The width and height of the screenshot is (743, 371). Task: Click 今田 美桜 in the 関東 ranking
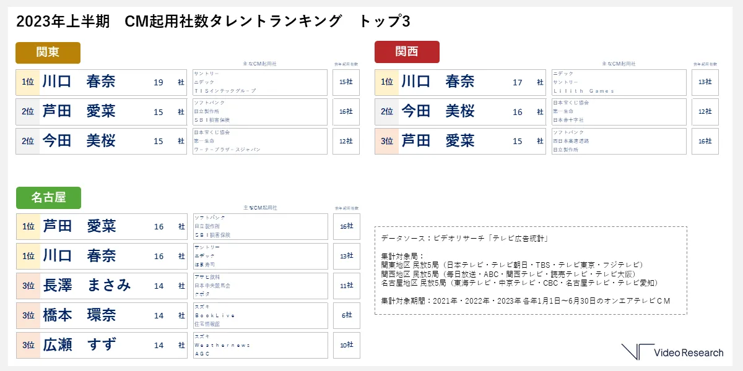pyautogui.click(x=79, y=142)
